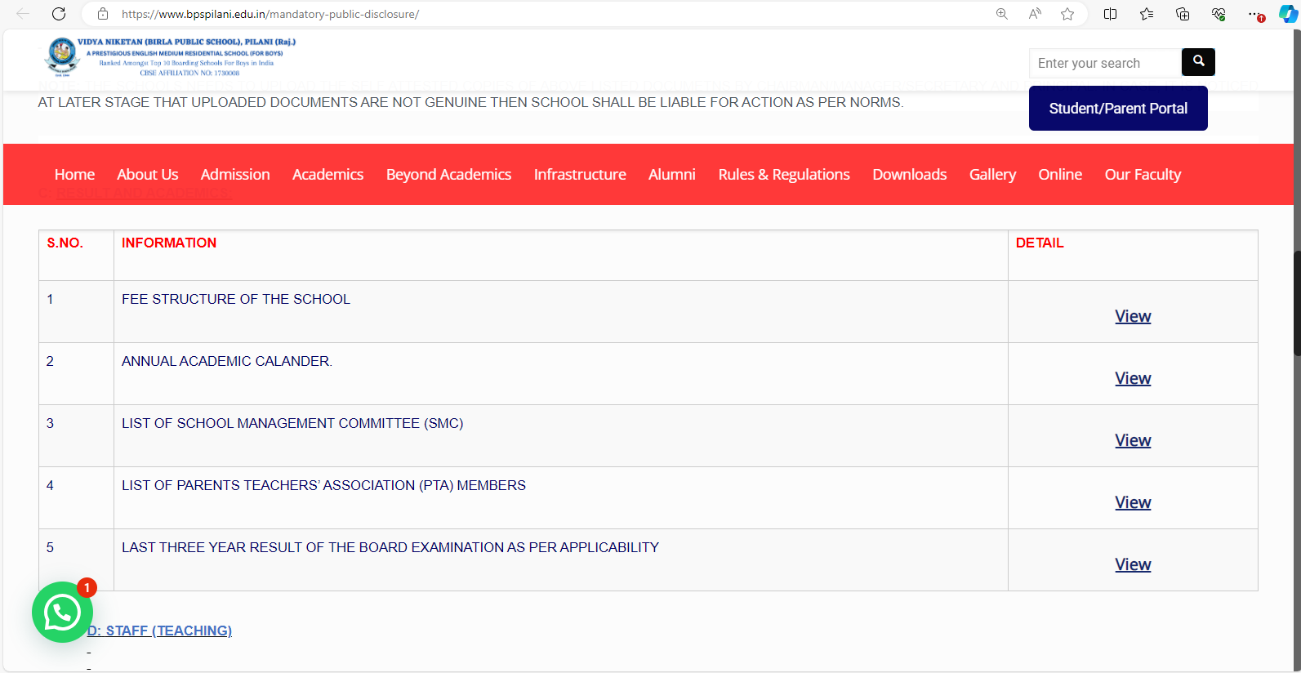1301x673 pixels.
Task: Click the search magnifier button
Action: [1198, 62]
